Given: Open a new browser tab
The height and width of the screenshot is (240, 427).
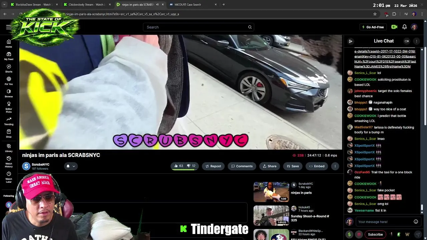Looking at the screenshot, I should pyautogui.click(x=224, y=5).
